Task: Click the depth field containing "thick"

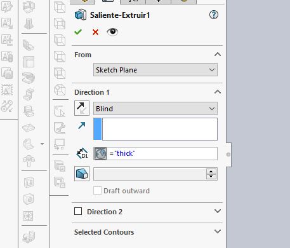Action: point(155,153)
